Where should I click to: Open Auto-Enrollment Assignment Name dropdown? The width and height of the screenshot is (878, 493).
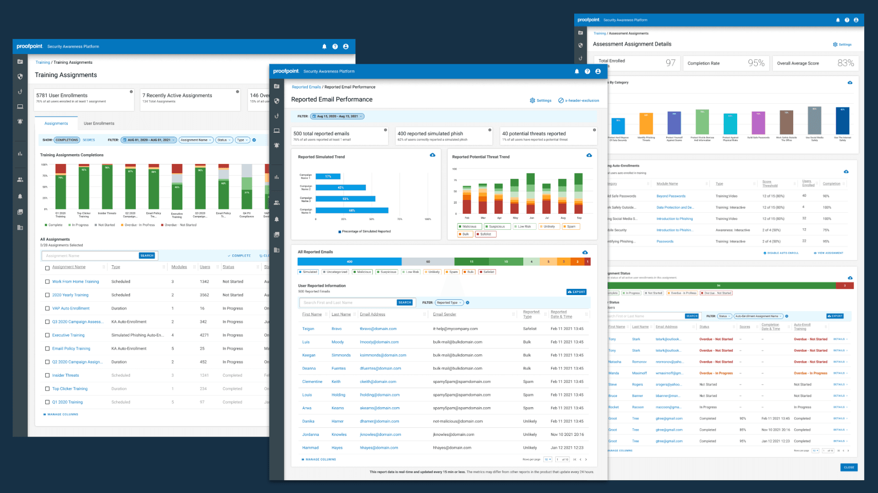click(758, 316)
